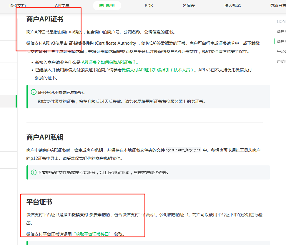Open the 接入规范 tab
This screenshot has width=286, height=245.
[232, 6]
